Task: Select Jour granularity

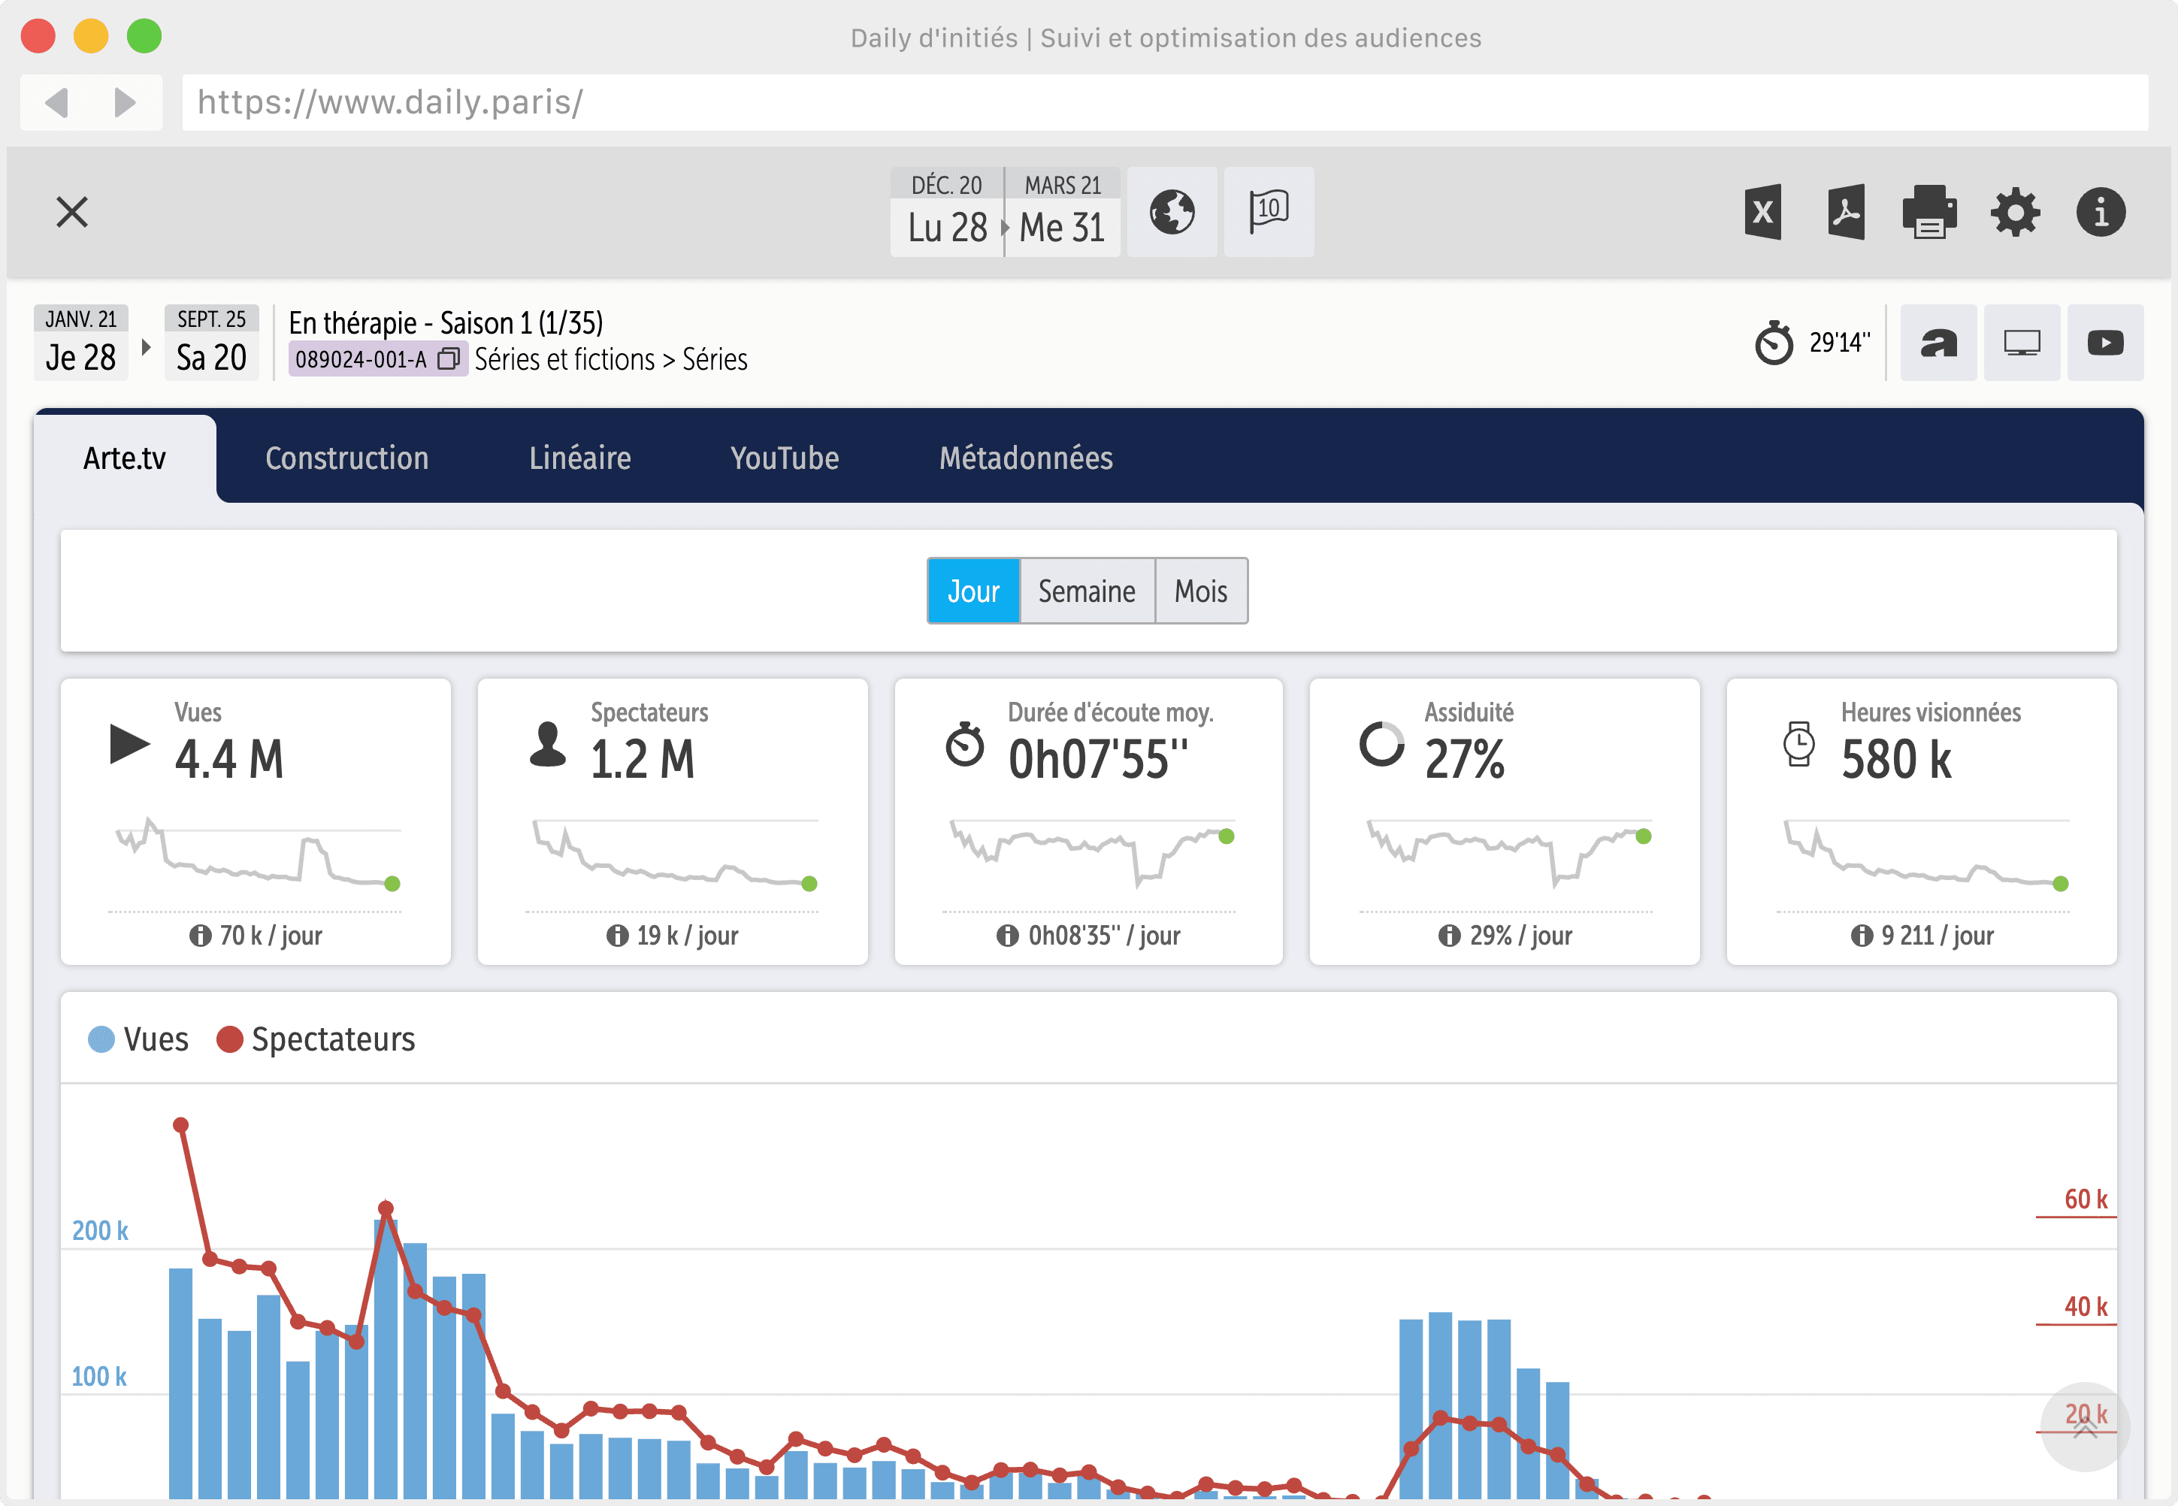Action: (973, 591)
